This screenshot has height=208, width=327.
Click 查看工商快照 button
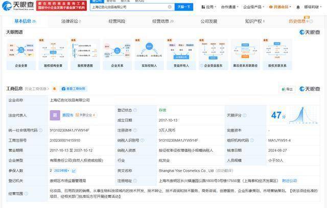pos(74,89)
